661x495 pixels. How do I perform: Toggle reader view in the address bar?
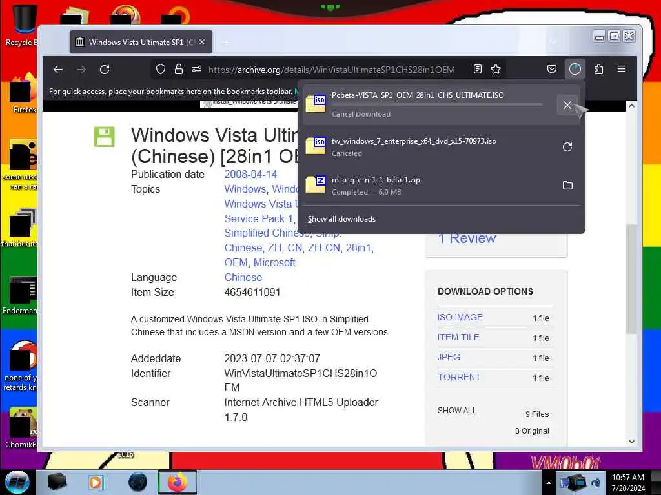[478, 69]
